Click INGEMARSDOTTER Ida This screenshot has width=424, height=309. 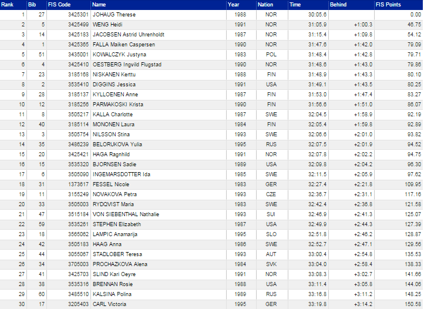coord(122,175)
